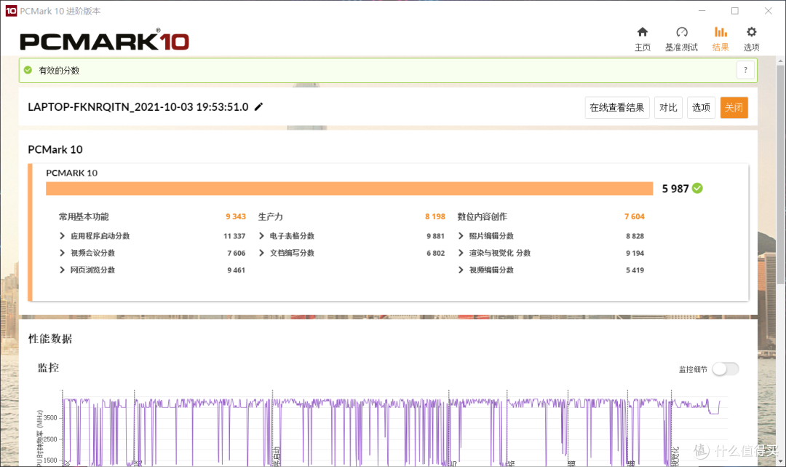
Task: Click the value 8 828
Action: [x=635, y=236]
